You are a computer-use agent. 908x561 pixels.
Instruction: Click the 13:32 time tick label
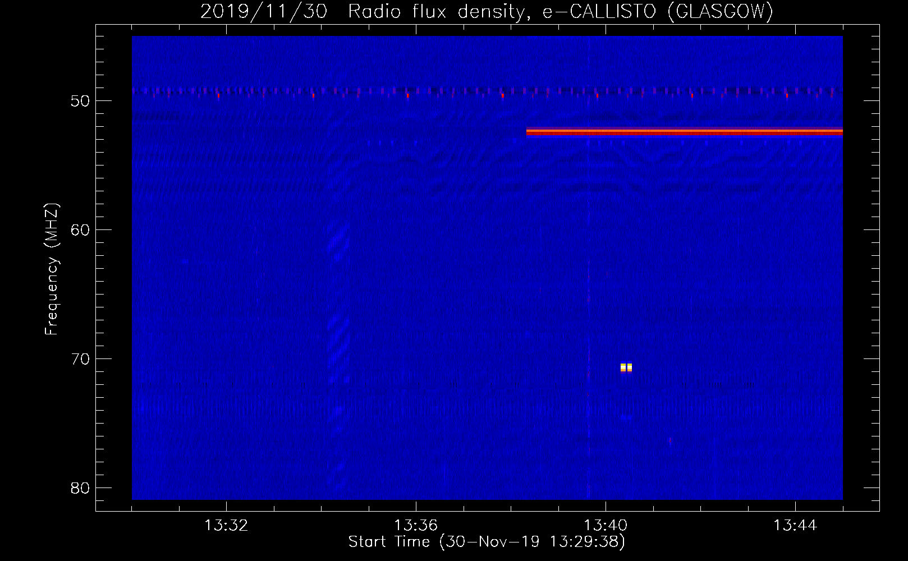point(226,526)
